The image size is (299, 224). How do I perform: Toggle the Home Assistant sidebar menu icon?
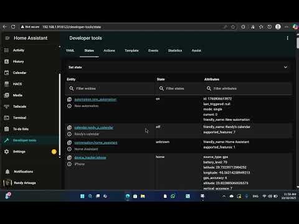click(x=7, y=38)
